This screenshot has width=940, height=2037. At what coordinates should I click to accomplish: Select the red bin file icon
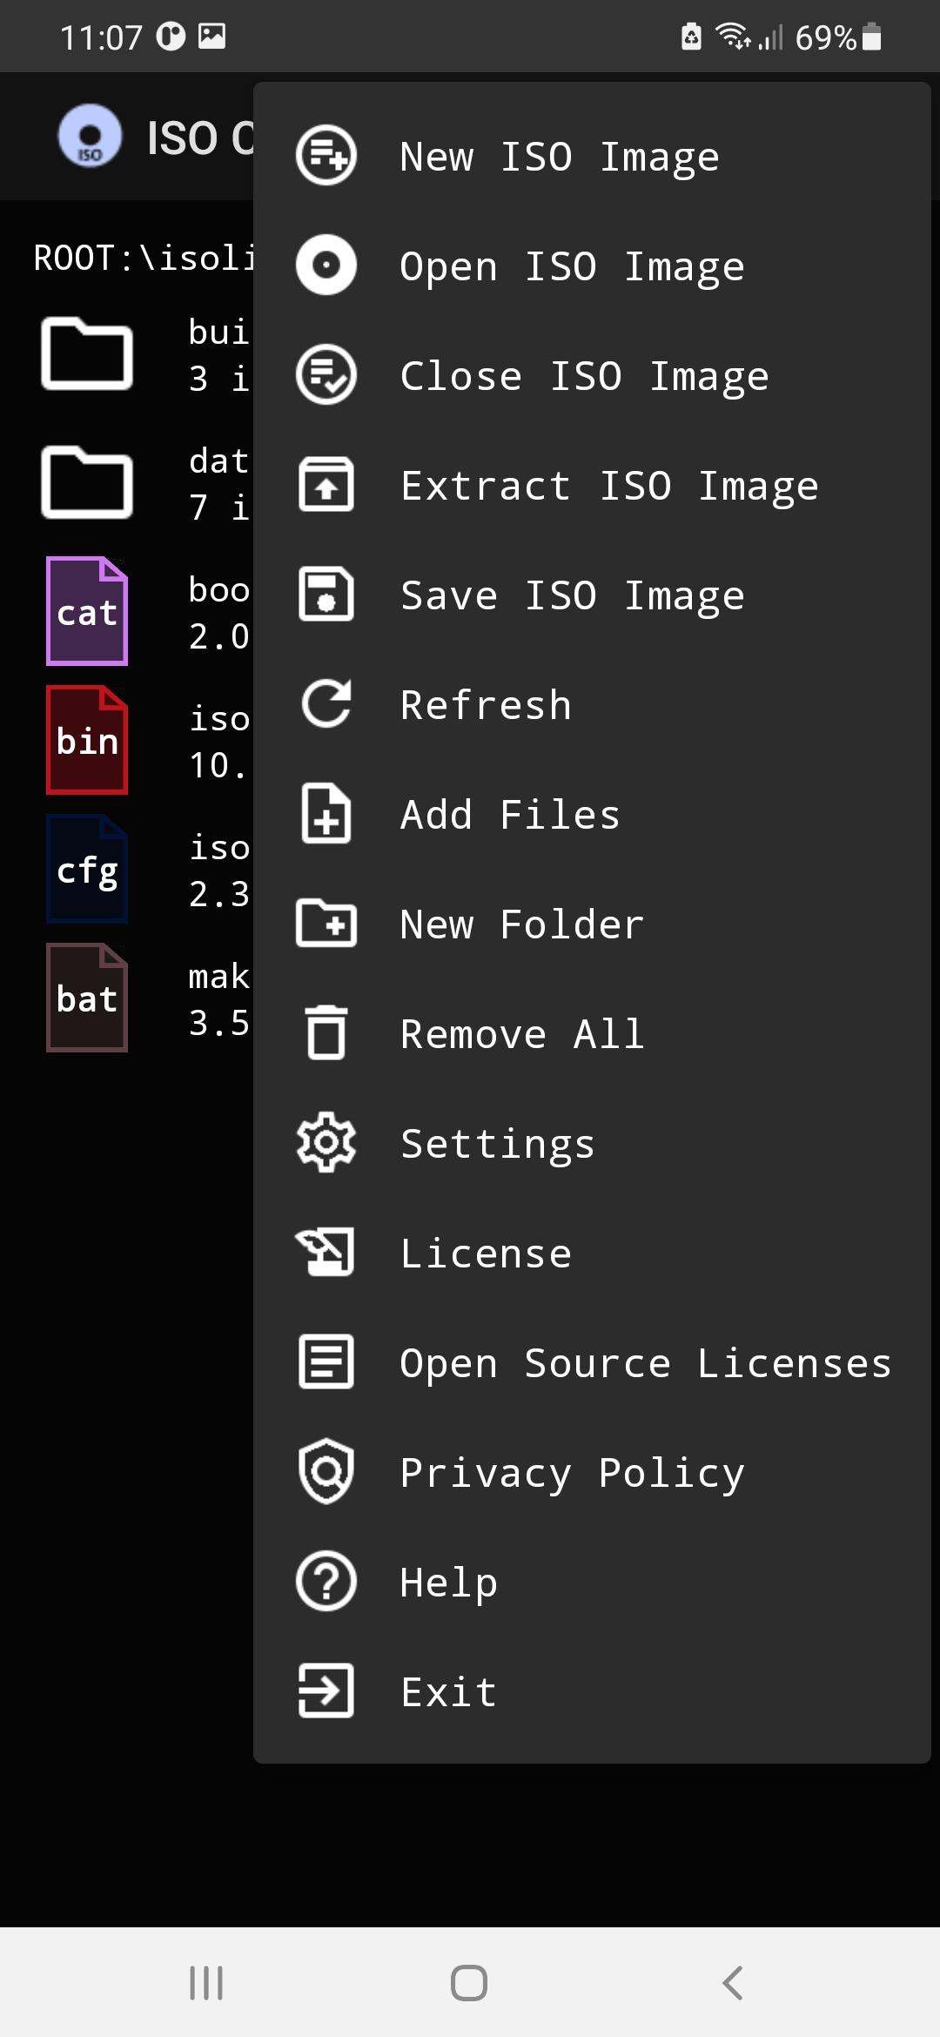coord(87,740)
